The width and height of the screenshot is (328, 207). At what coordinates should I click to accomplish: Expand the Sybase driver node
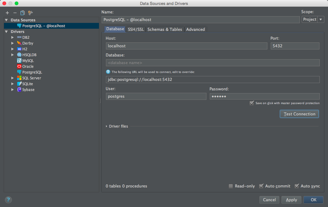[13, 90]
